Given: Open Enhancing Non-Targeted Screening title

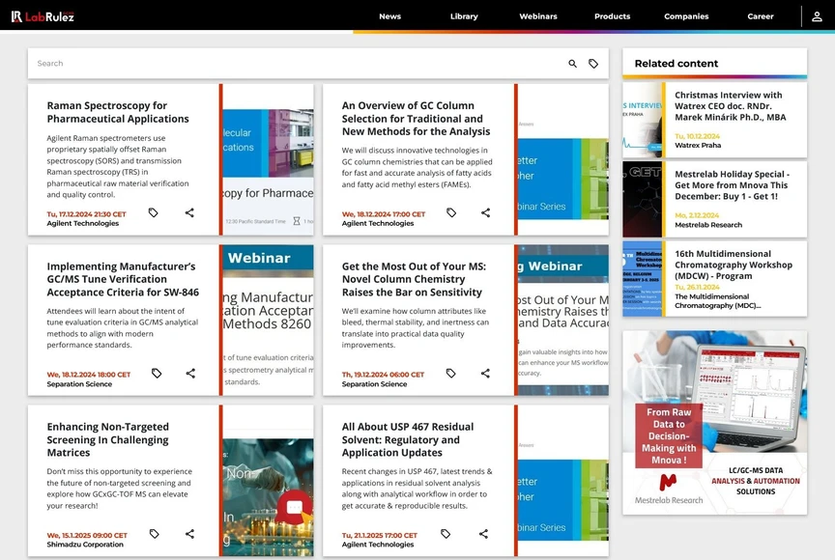Looking at the screenshot, I should click(108, 440).
